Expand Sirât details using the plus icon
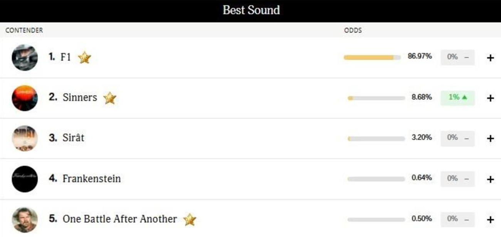This screenshot has width=501, height=237. click(490, 138)
